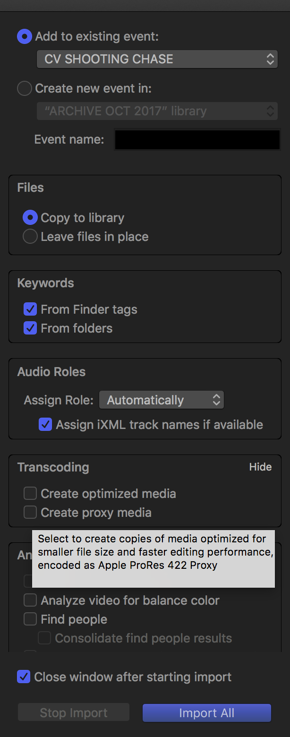Open the ARCHIVE OCT 2017 library dropdown

pyautogui.click(x=157, y=111)
